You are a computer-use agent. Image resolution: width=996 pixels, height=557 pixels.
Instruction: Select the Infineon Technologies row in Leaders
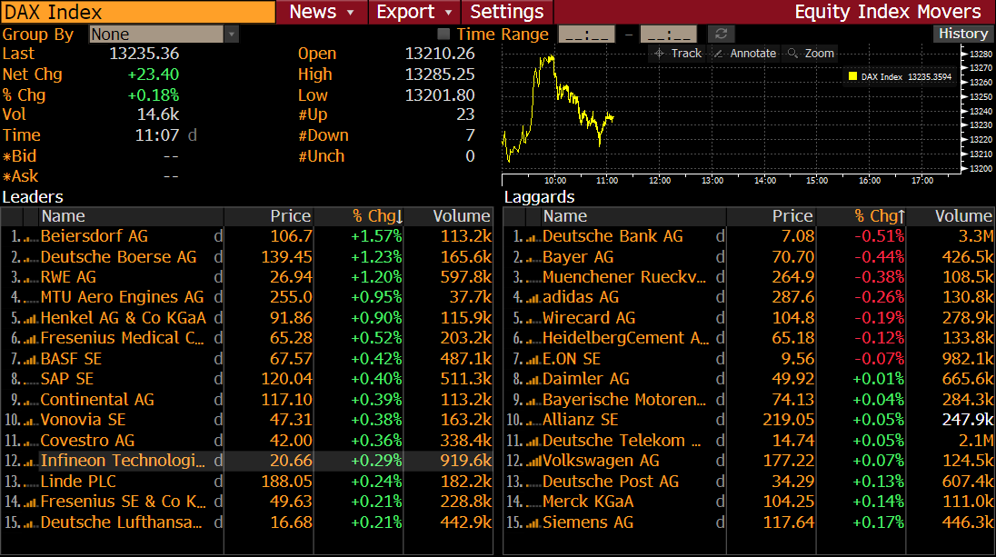[123, 461]
